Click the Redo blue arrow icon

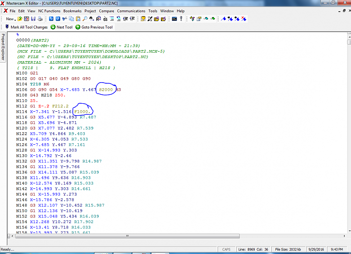click(x=58, y=19)
